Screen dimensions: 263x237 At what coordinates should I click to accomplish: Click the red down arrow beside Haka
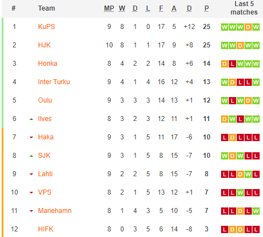[x=31, y=138]
